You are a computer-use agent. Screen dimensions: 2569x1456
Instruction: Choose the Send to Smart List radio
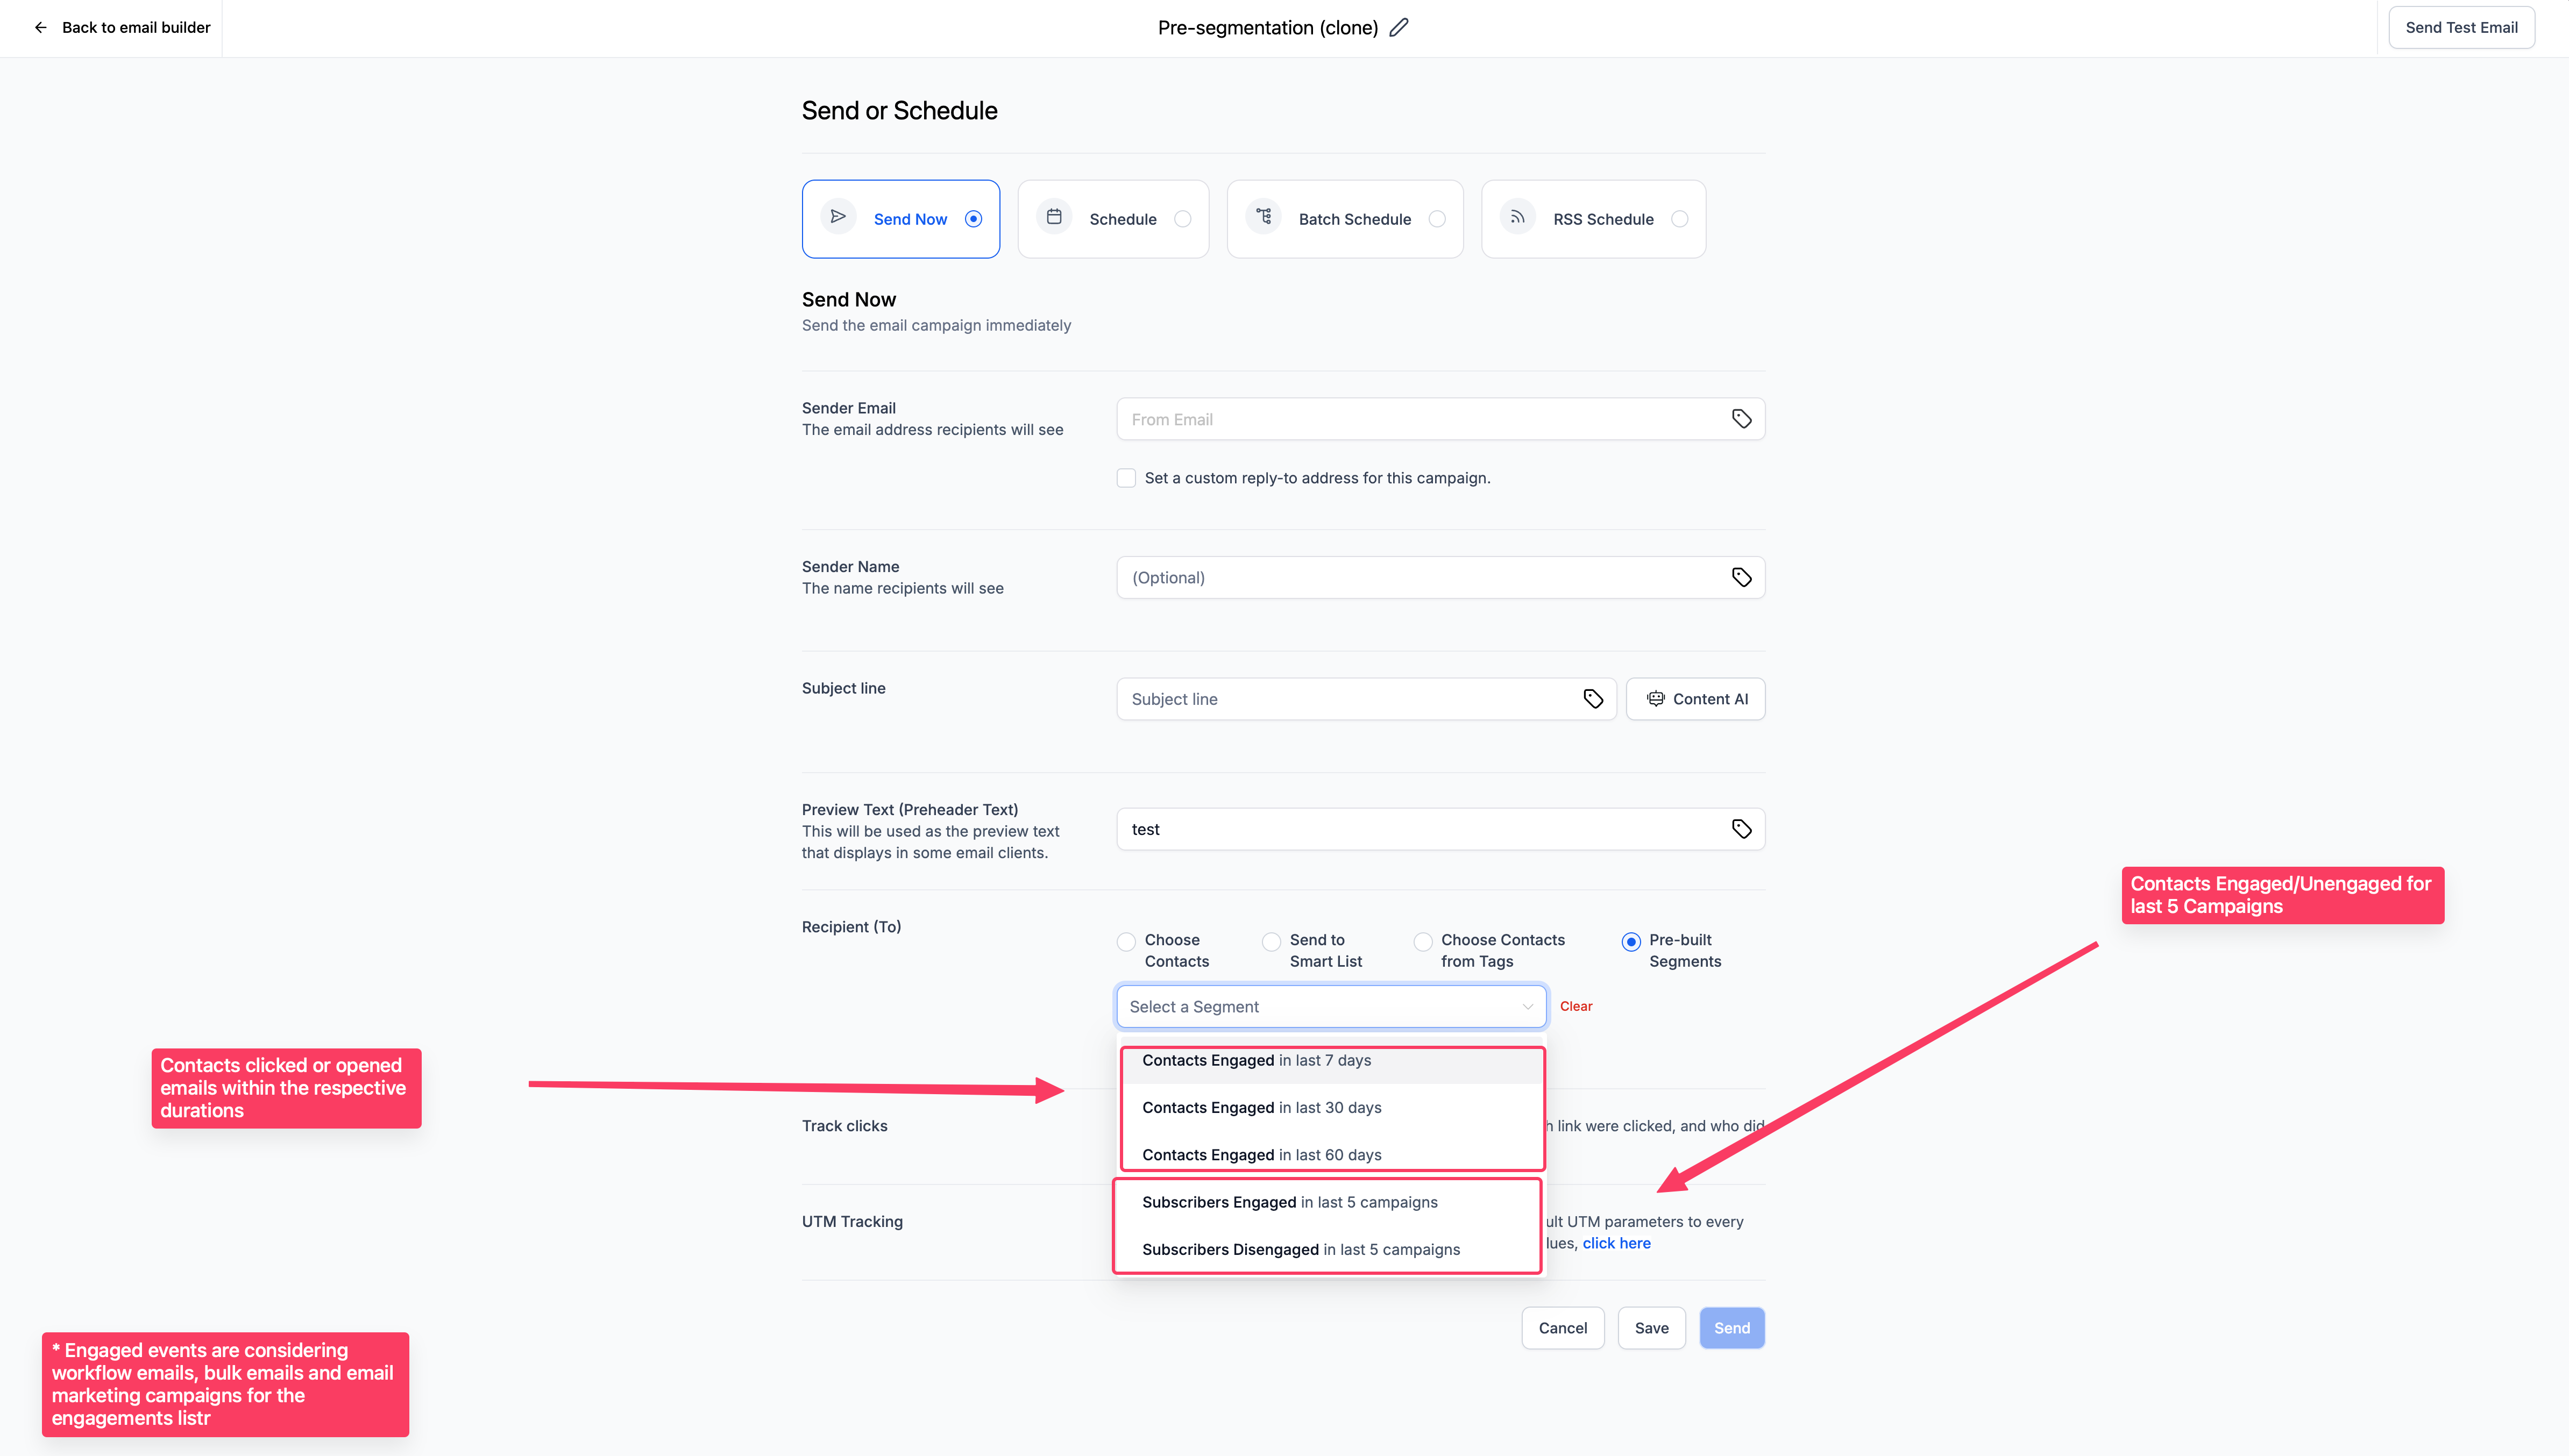(x=1271, y=942)
